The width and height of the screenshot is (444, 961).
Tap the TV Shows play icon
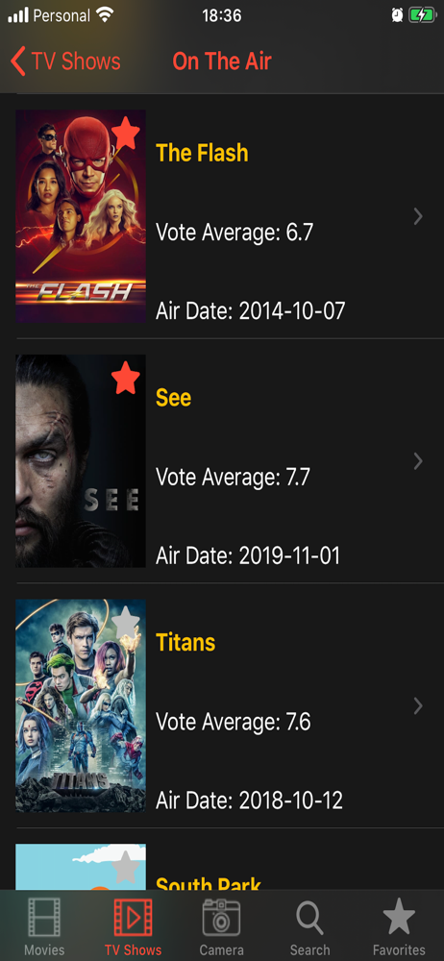[133, 917]
